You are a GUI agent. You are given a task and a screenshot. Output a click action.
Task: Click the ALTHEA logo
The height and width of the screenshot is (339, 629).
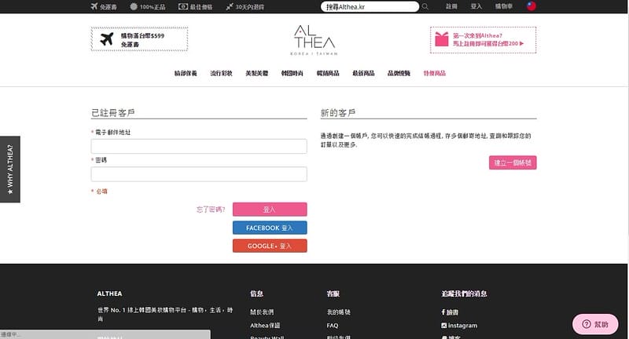point(314,39)
